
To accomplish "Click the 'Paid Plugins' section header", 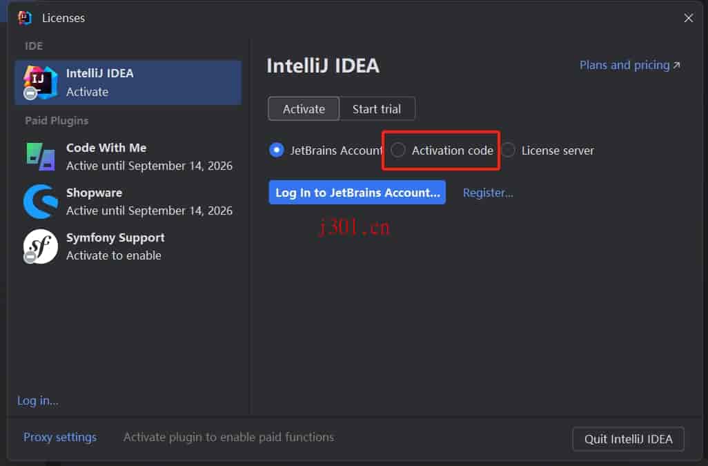I will [57, 121].
